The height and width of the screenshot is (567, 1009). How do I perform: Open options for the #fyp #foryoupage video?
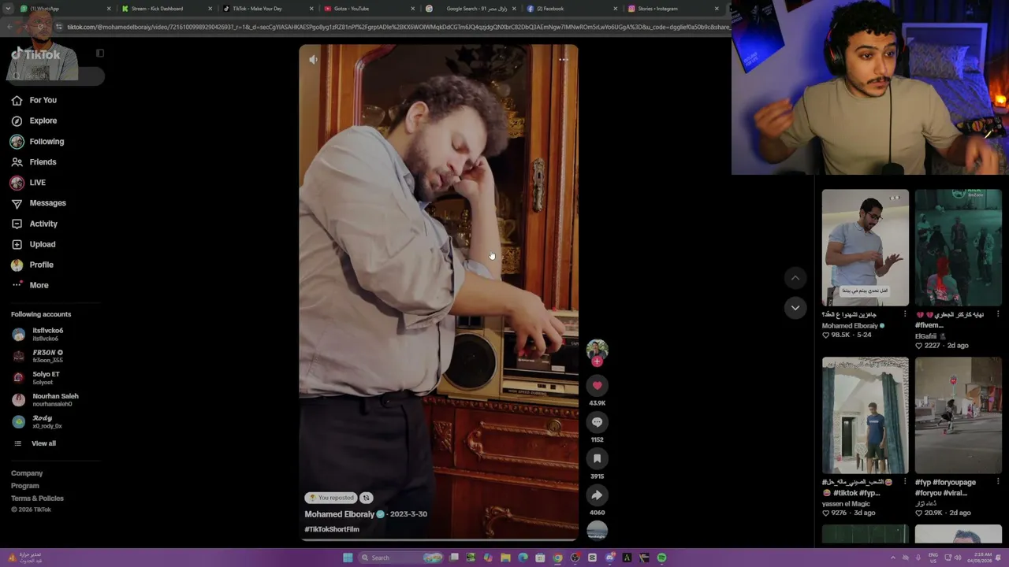pos(998,482)
